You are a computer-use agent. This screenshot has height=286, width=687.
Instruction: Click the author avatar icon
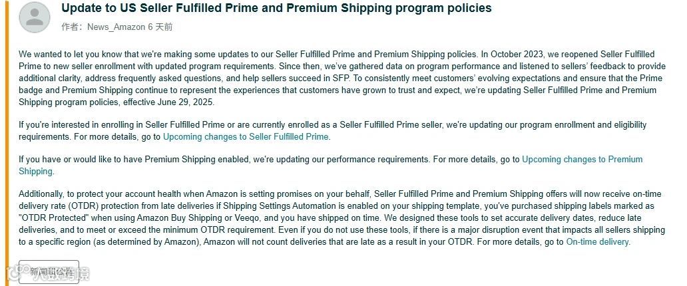click(34, 17)
